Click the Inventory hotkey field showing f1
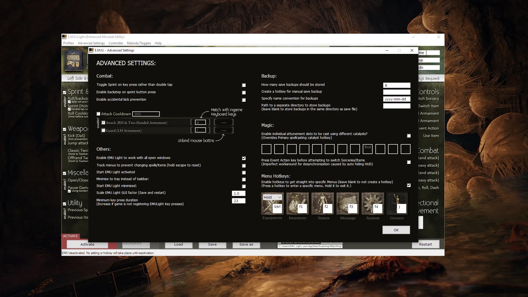528x297 pixels. pos(302,208)
